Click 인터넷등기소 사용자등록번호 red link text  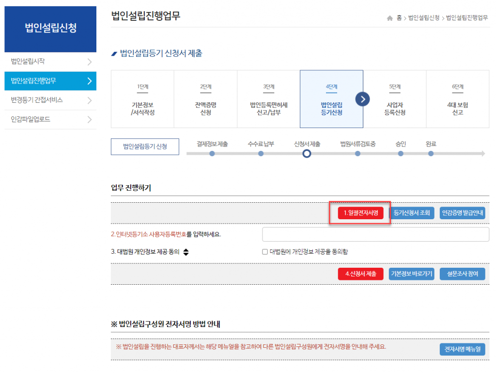click(148, 234)
